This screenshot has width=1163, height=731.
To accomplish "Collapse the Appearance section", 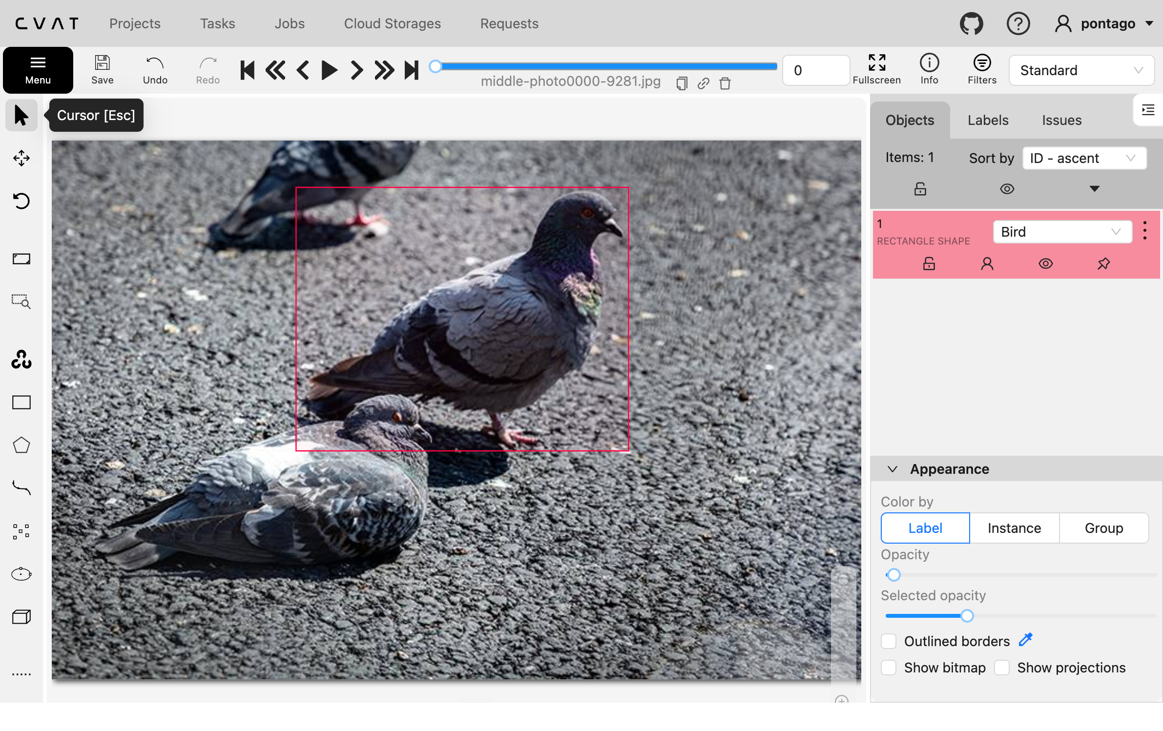I will click(892, 469).
